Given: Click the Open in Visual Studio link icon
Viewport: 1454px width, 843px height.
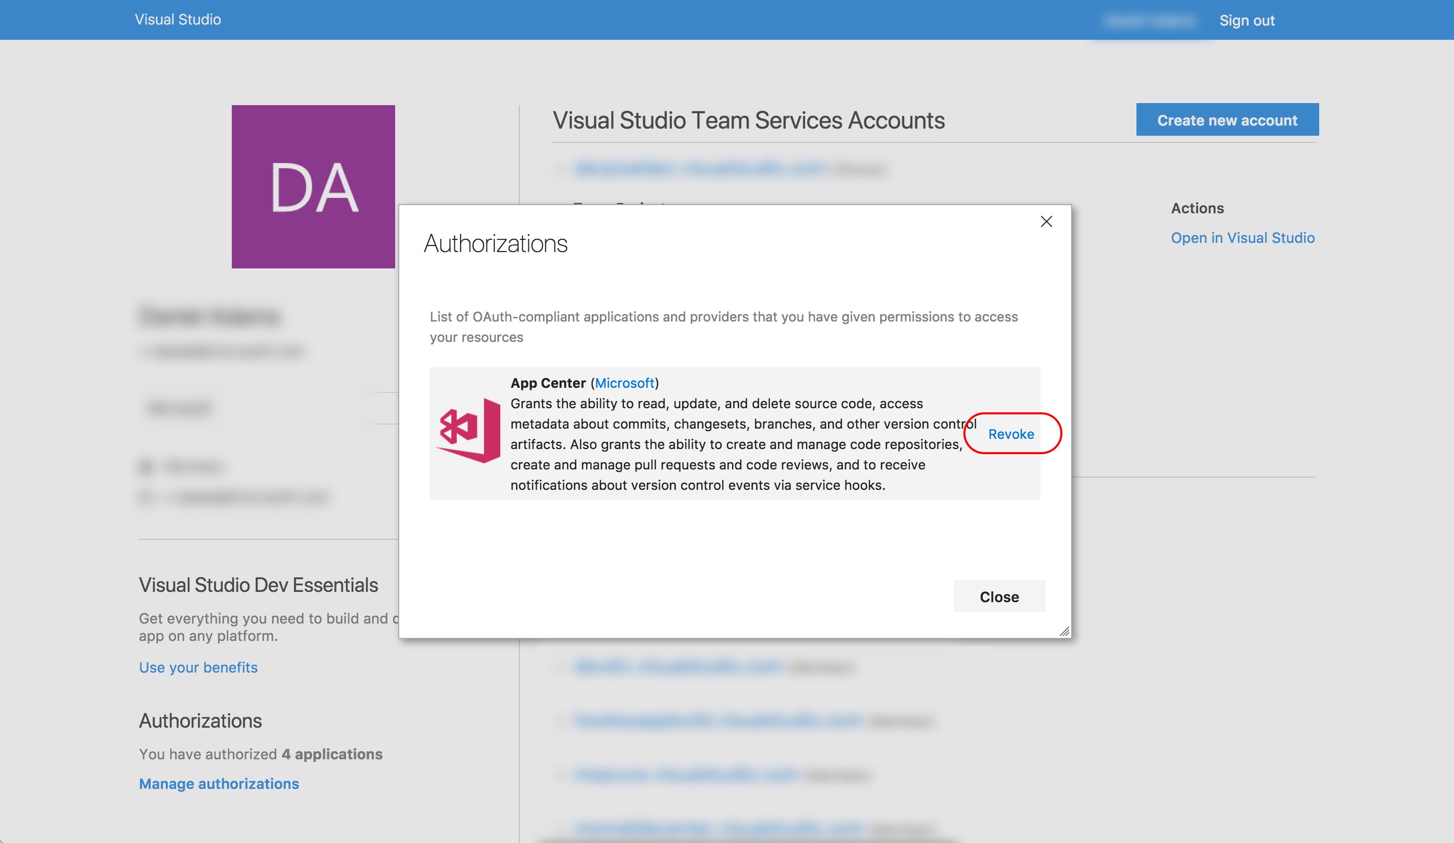Looking at the screenshot, I should point(1242,237).
